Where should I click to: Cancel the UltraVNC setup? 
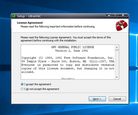(x=117, y=99)
